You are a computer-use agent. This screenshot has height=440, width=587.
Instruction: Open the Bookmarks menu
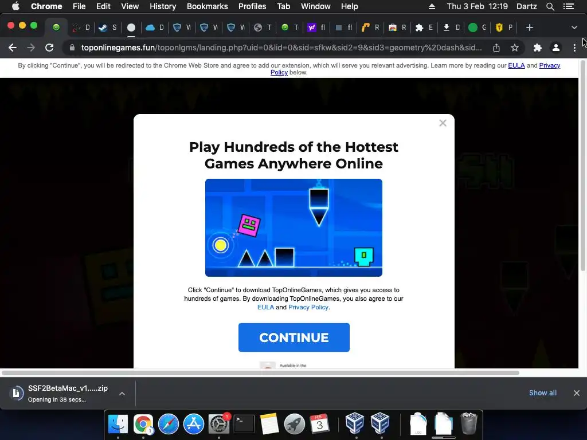tap(208, 6)
